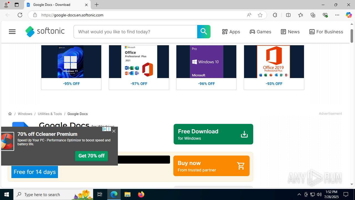This screenshot has width=355, height=200.
Task: Click Free Download for Windows button
Action: coord(213,134)
